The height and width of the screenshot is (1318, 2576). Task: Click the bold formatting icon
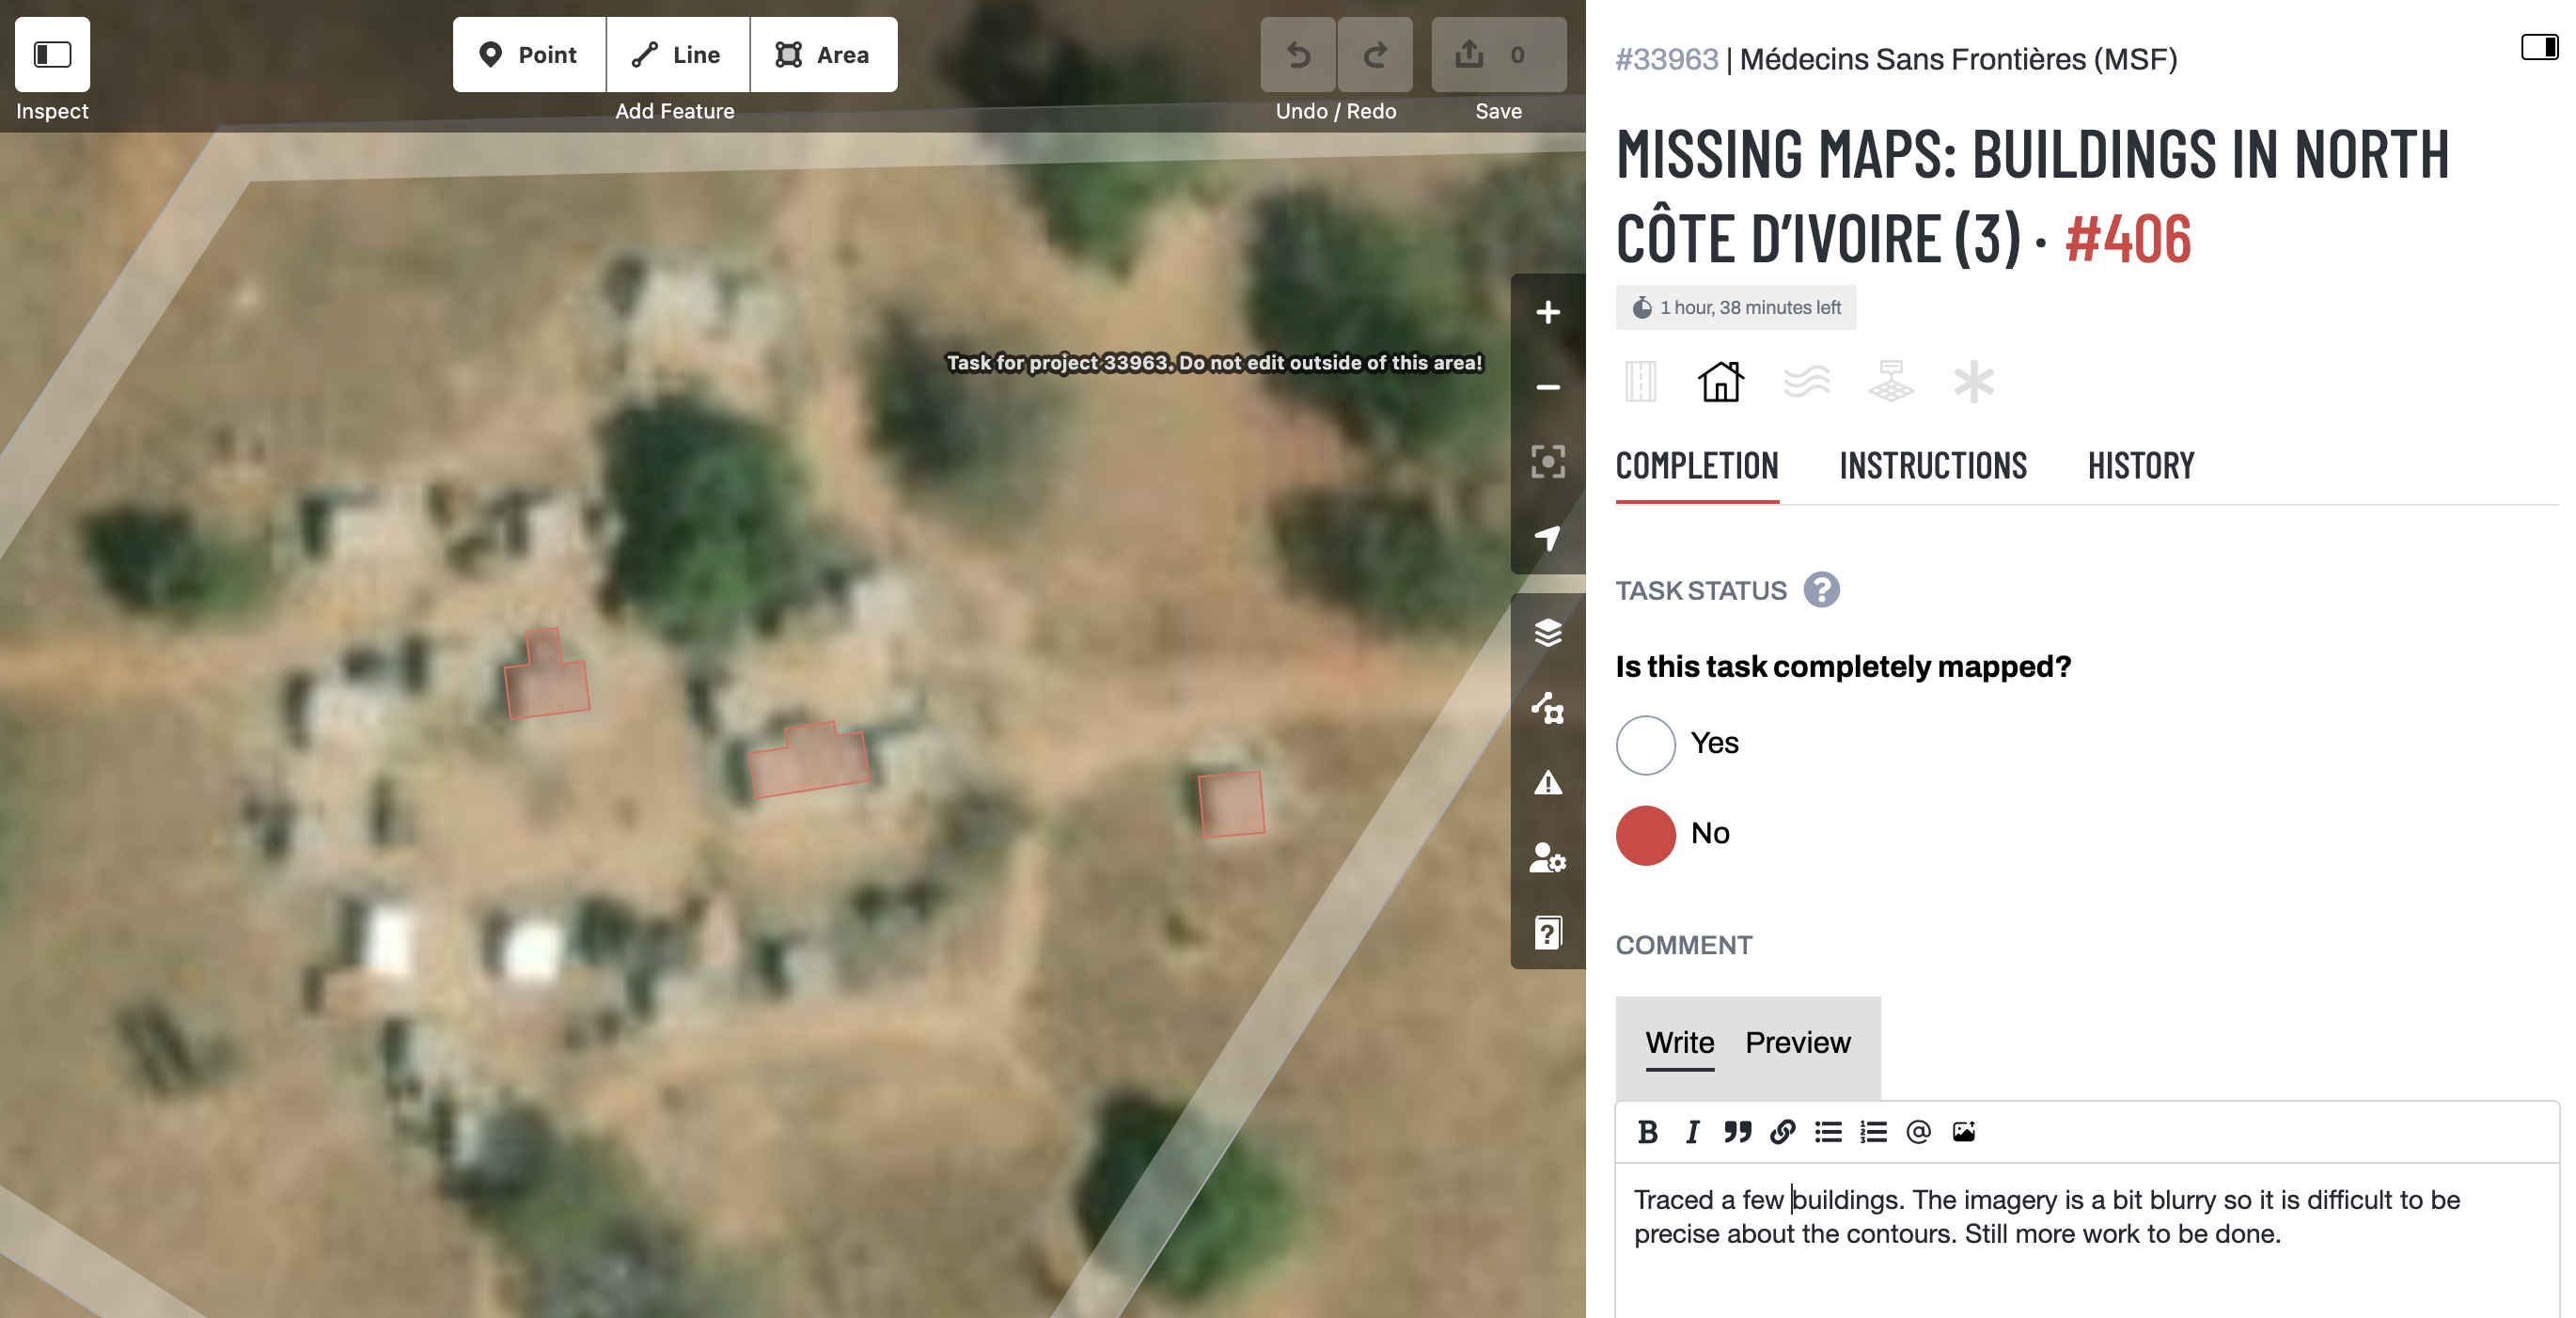click(x=1647, y=1132)
